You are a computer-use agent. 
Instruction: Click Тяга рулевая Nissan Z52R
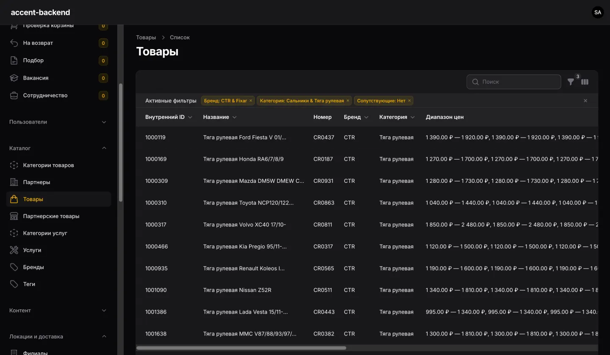point(237,290)
